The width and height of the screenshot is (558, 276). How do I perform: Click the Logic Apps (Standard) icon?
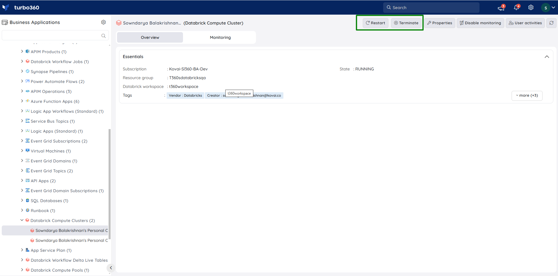pos(27,131)
